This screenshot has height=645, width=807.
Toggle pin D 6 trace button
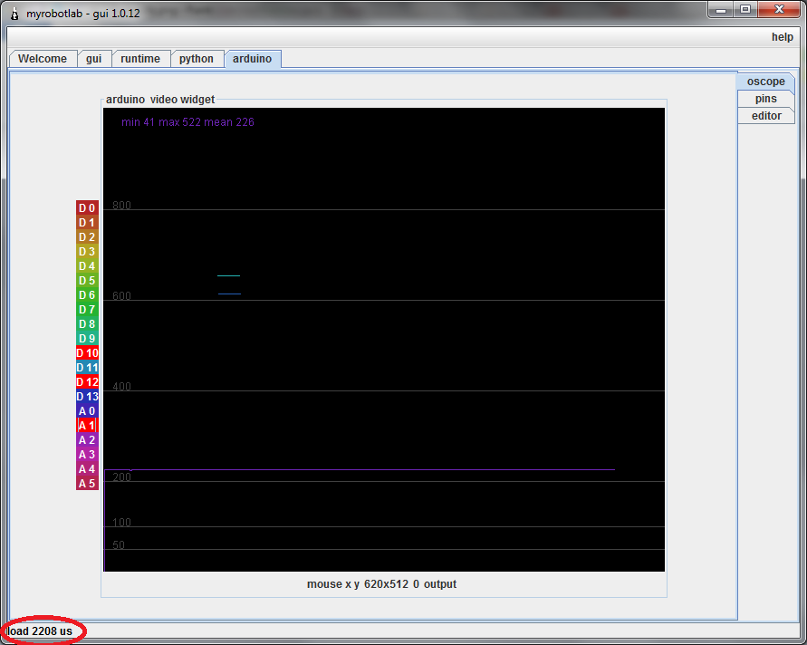click(87, 295)
